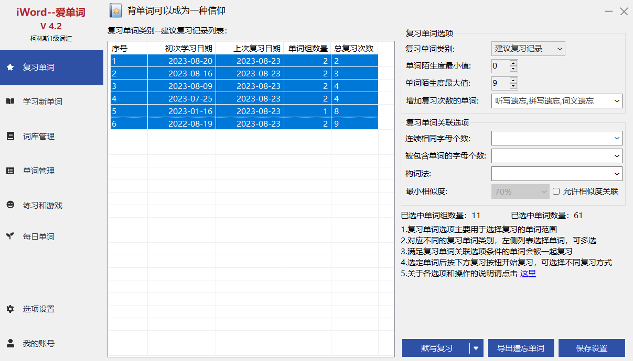Click the 我的账号 person icon
This screenshot has height=361, width=633.
(10, 343)
